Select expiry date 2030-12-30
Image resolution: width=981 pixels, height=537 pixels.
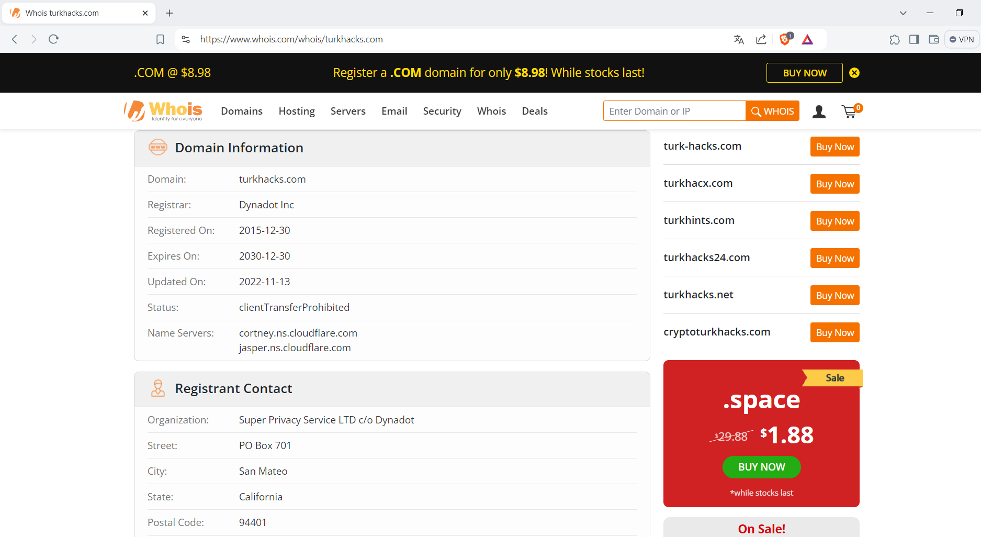pos(264,256)
